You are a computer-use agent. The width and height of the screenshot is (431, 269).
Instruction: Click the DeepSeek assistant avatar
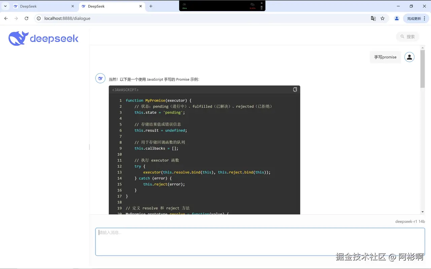[100, 78]
